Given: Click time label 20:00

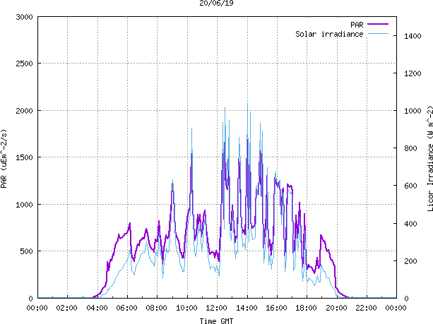Looking at the screenshot, I should (x=336, y=308).
